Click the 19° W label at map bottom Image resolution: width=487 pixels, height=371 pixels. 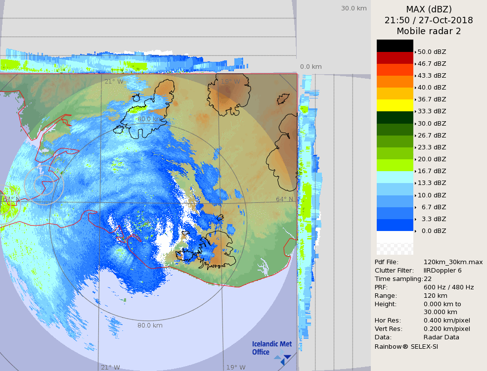tap(236, 367)
